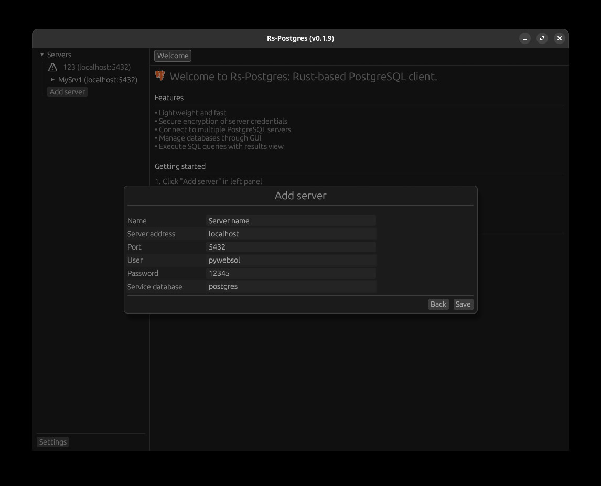This screenshot has height=486, width=601.
Task: Click the User field with pywebsol
Action: [291, 260]
